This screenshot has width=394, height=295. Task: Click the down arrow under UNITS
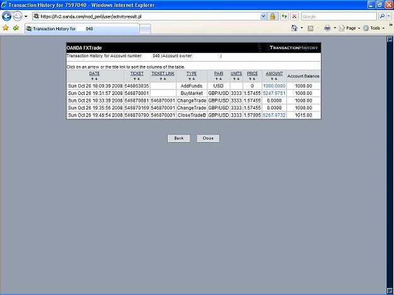238,79
